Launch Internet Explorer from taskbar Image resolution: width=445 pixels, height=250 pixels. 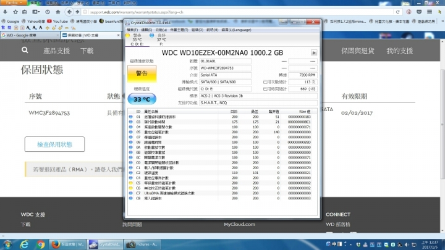click(x=24, y=244)
